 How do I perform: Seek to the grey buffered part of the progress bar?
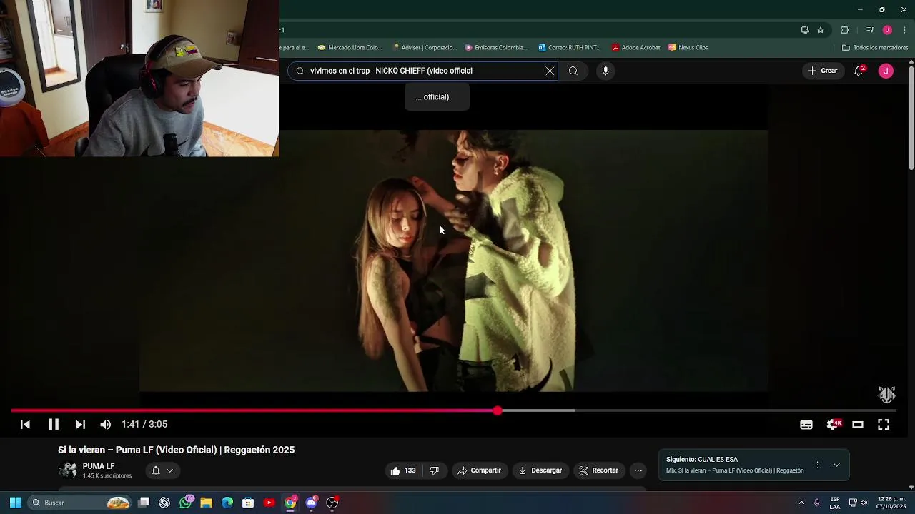tap(539, 410)
